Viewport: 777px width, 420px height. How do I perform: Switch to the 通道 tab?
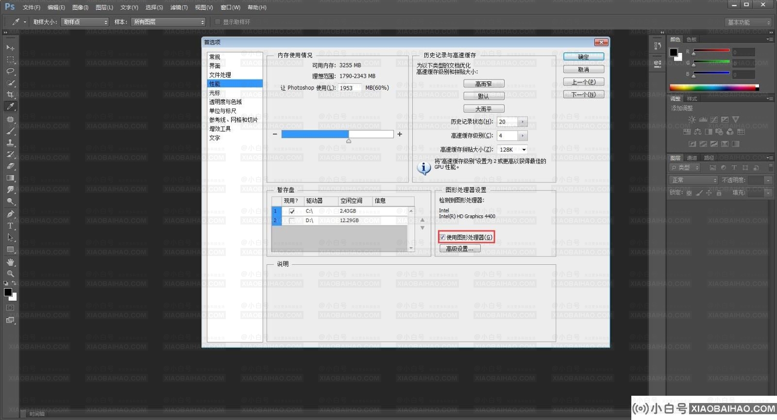(x=692, y=158)
